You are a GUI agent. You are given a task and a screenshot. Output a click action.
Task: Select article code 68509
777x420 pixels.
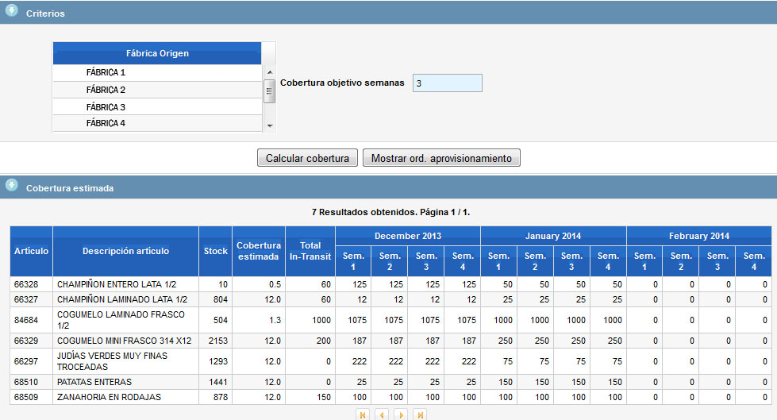(x=26, y=397)
